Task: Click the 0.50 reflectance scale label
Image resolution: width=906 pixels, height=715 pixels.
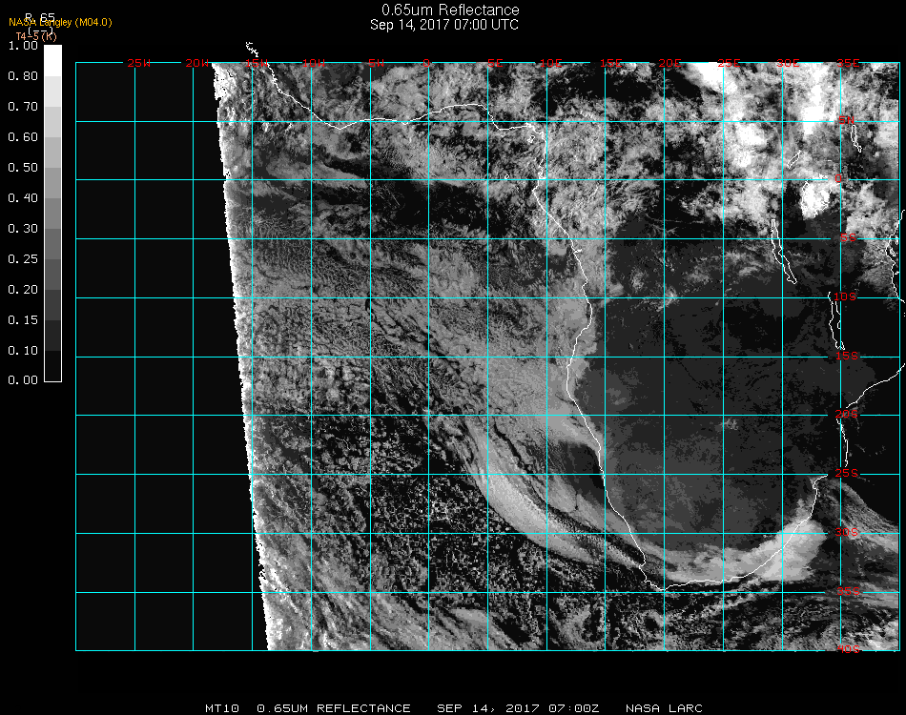Action: [x=22, y=168]
